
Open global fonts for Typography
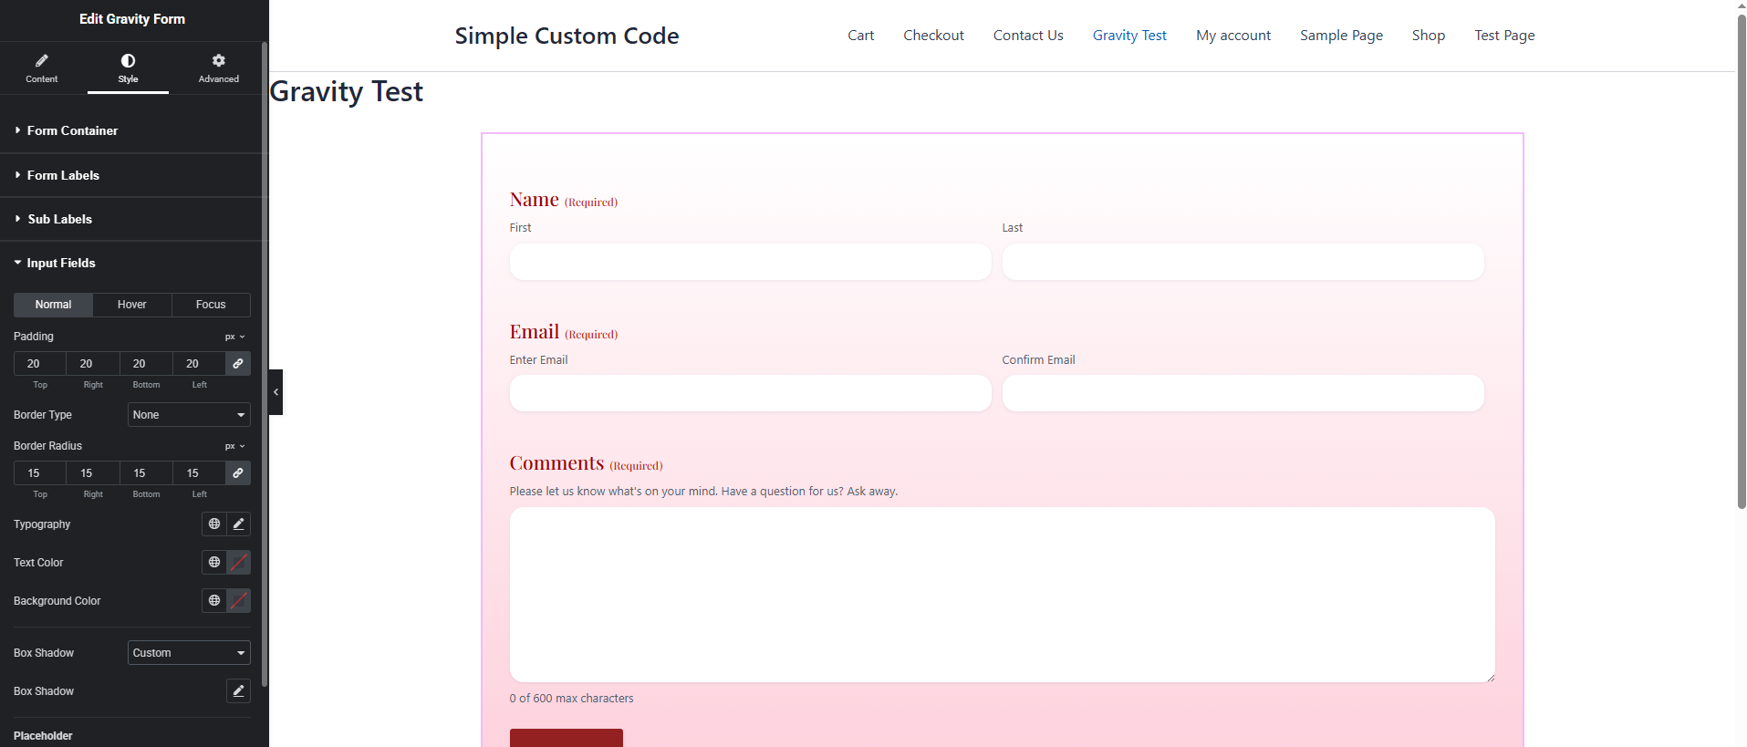[x=214, y=524]
